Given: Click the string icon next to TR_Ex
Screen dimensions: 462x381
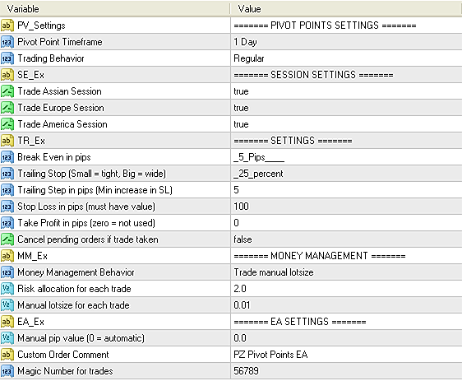Looking at the screenshot, I should tap(7, 141).
